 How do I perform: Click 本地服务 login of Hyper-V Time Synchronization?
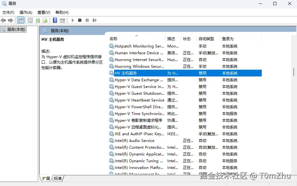tap(230, 114)
